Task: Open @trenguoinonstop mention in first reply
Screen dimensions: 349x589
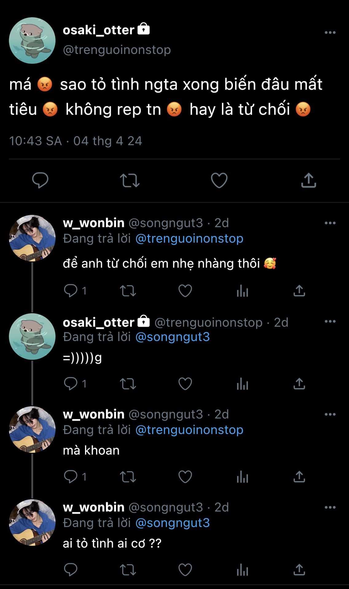Action: tap(189, 239)
